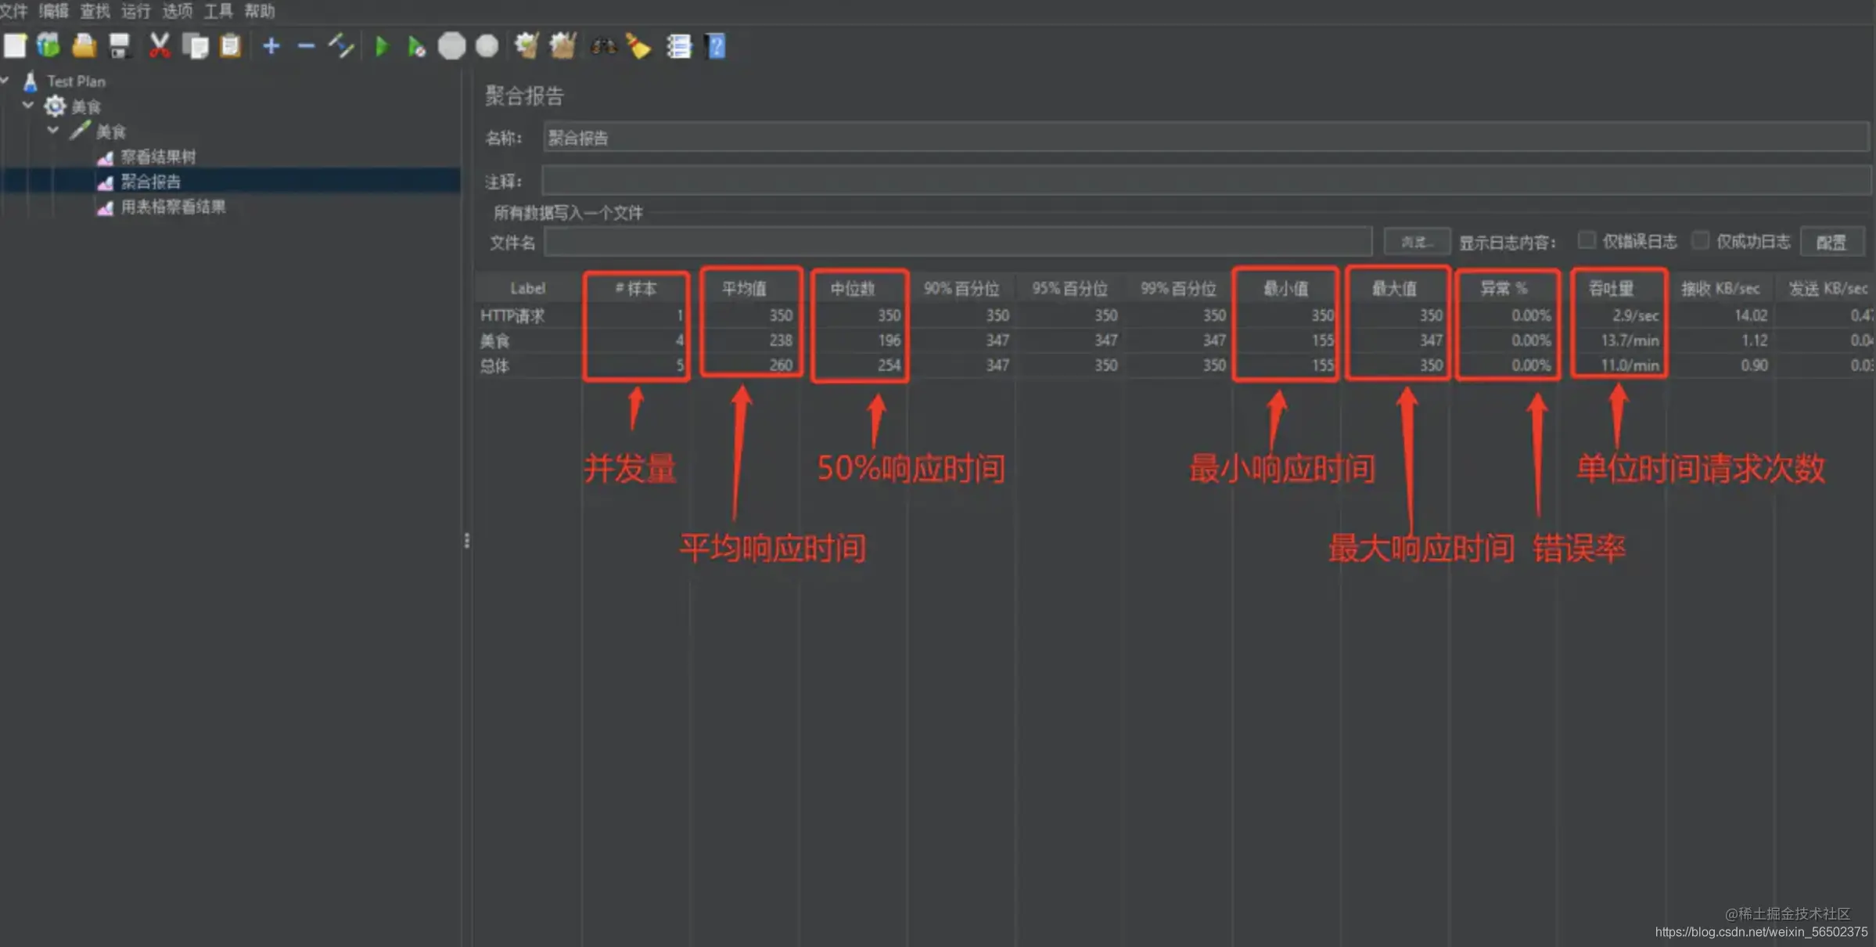The width and height of the screenshot is (1876, 947).
Task: Enable the 仅错误日志 checkbox
Action: tap(1586, 240)
